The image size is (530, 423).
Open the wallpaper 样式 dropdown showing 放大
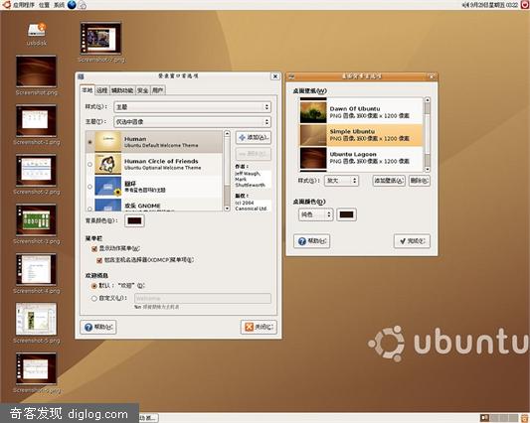tap(341, 181)
